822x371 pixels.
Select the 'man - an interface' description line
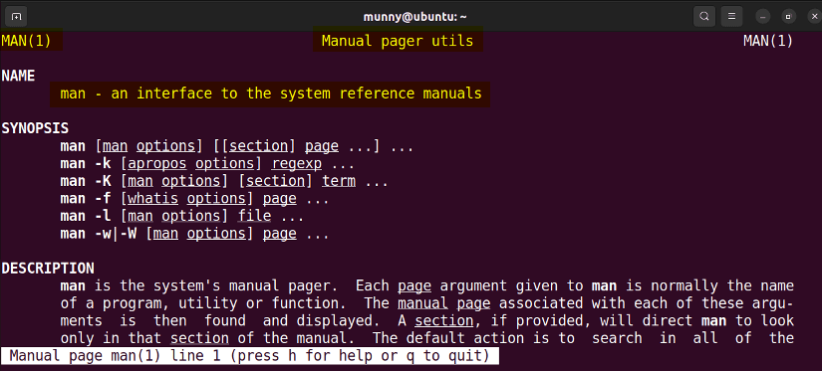point(270,93)
